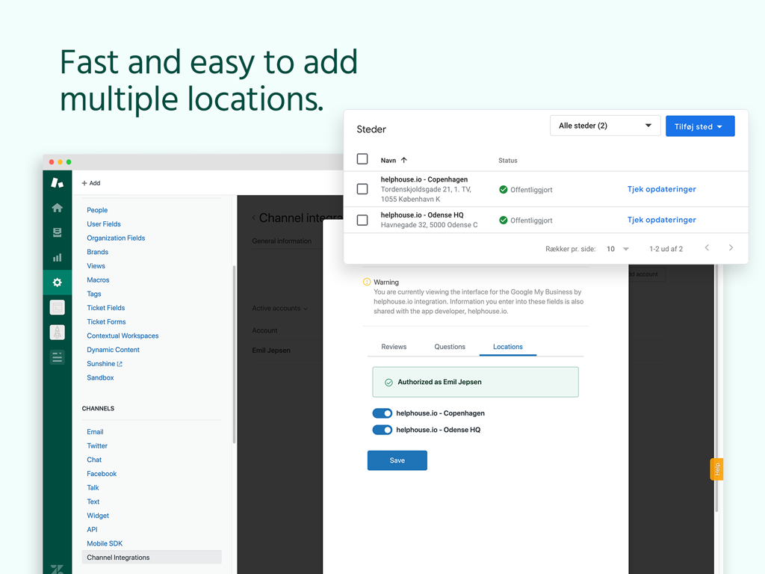Click the next page arrow in Steder table

(731, 248)
